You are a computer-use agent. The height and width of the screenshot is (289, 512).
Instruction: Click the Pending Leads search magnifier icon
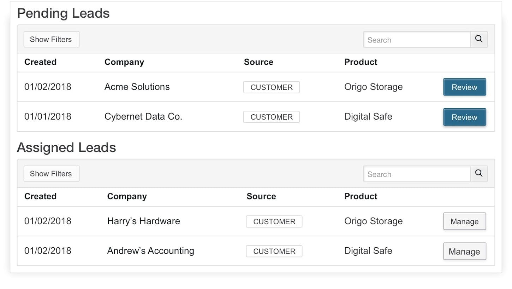pyautogui.click(x=479, y=39)
